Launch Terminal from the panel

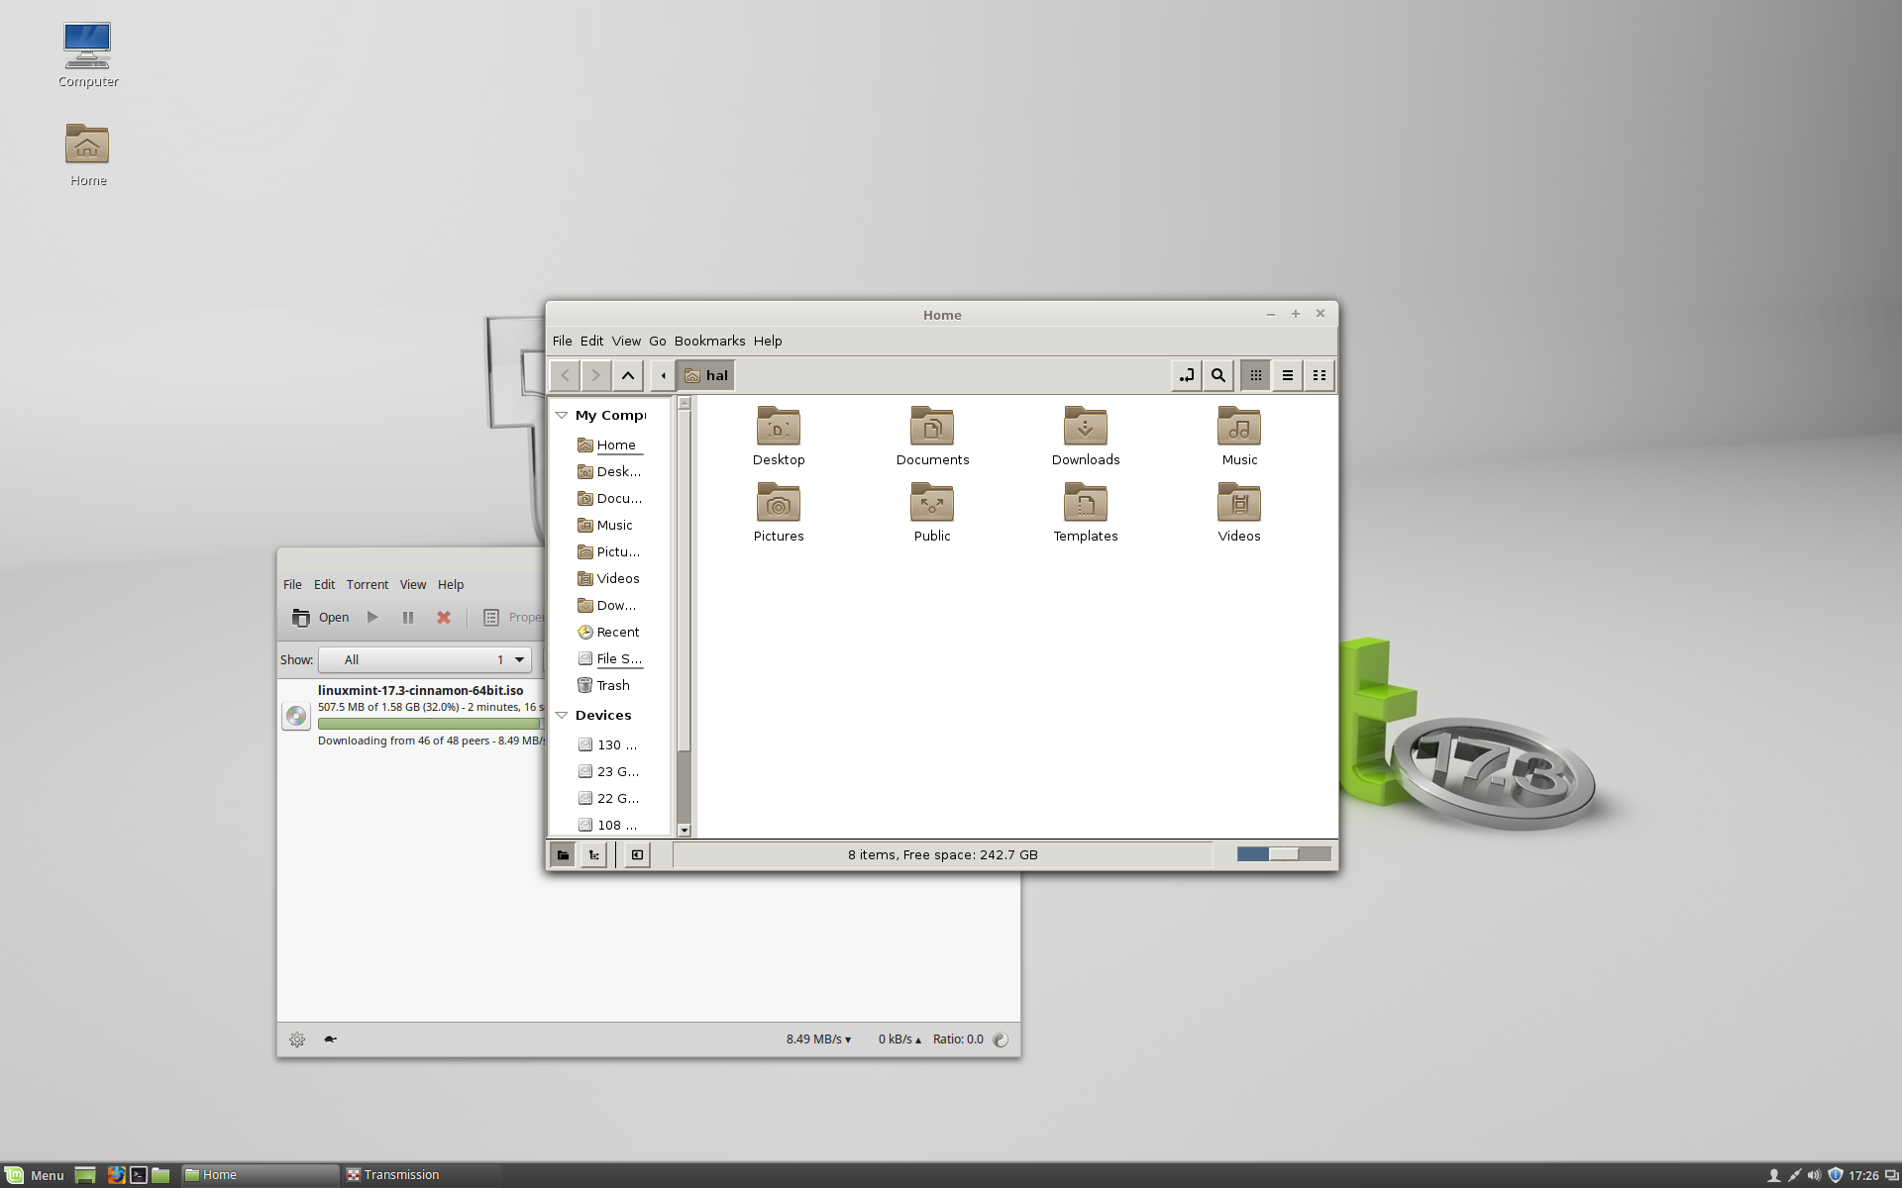139,1175
